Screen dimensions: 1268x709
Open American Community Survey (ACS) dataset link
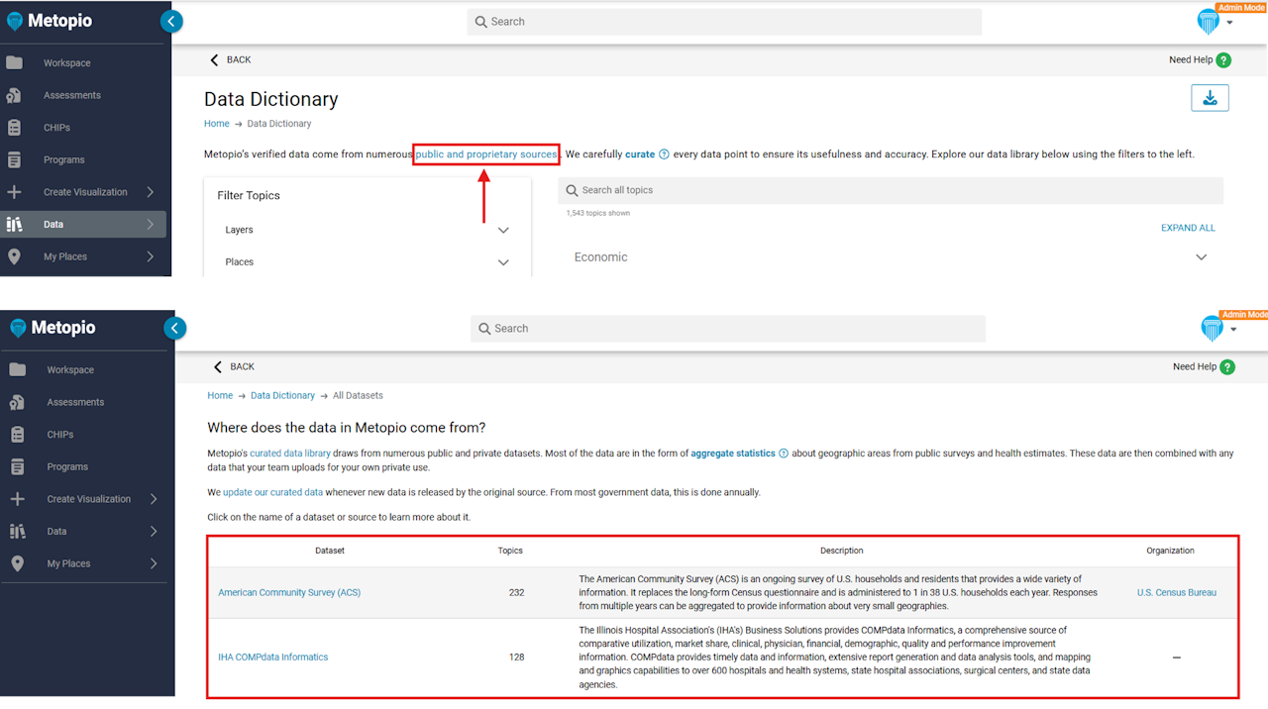tap(289, 592)
